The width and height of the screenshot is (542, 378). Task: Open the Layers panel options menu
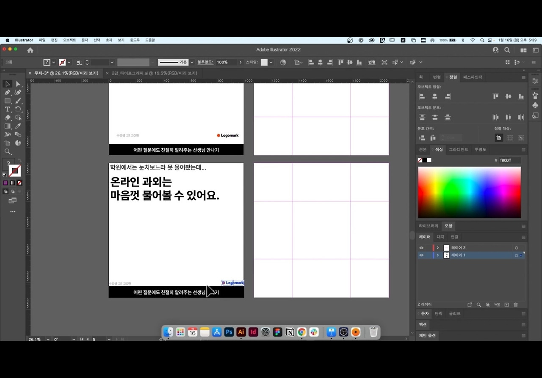tap(523, 237)
